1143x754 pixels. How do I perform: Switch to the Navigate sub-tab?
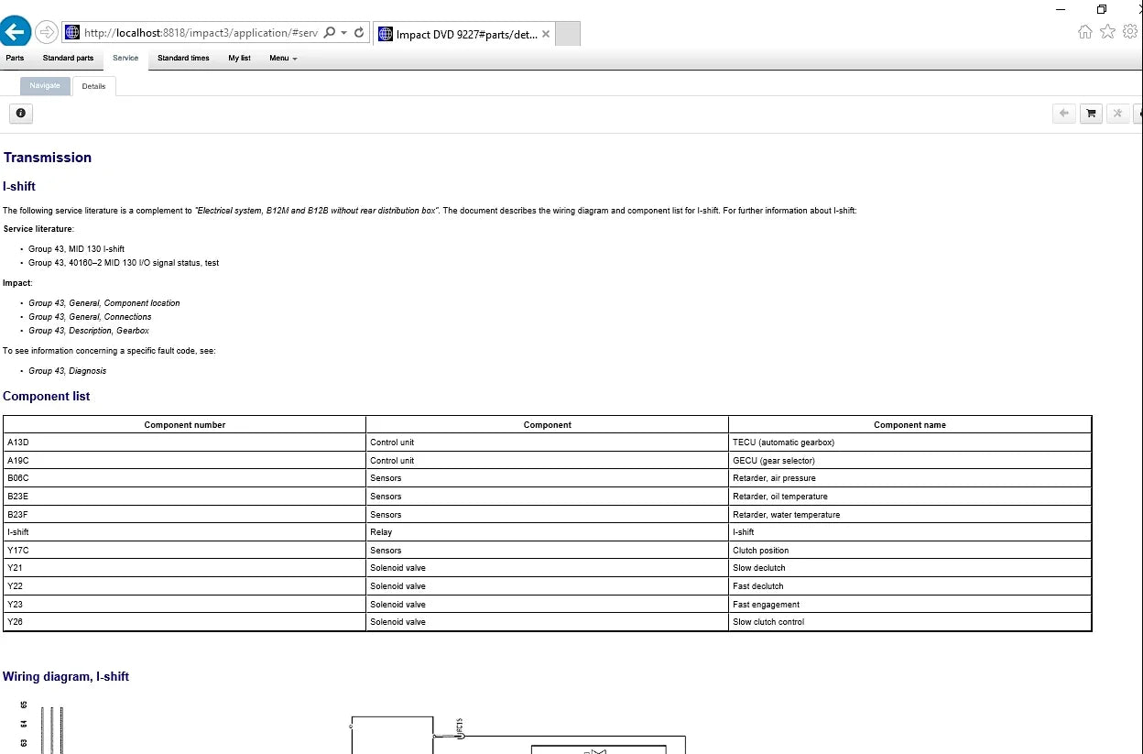[x=45, y=86]
